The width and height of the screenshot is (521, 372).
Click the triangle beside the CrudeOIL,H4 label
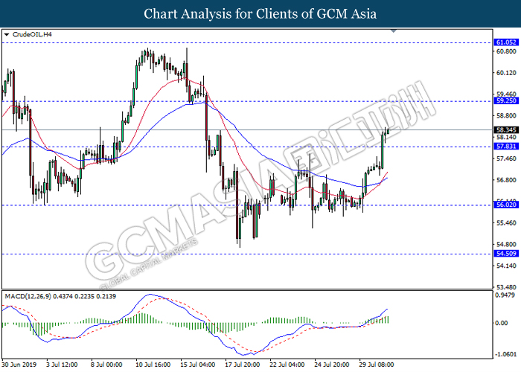[x=7, y=34]
